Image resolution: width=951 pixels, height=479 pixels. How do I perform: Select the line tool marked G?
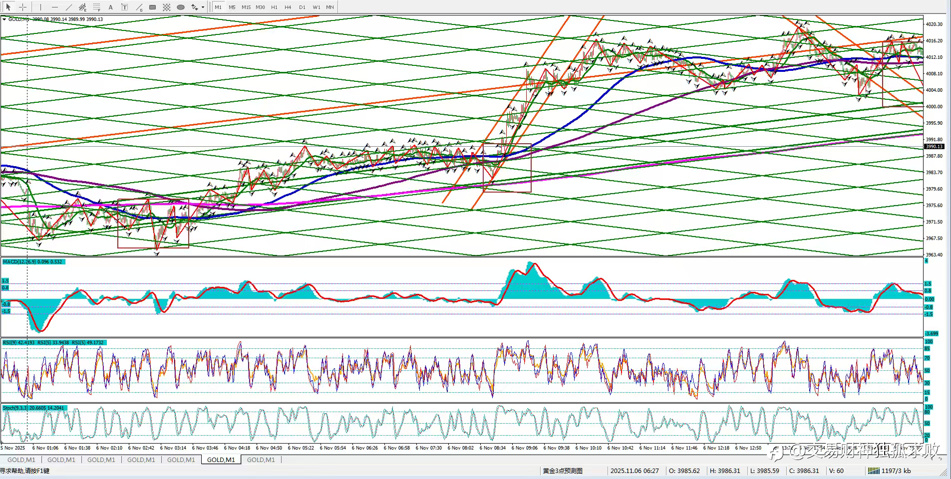click(x=139, y=7)
